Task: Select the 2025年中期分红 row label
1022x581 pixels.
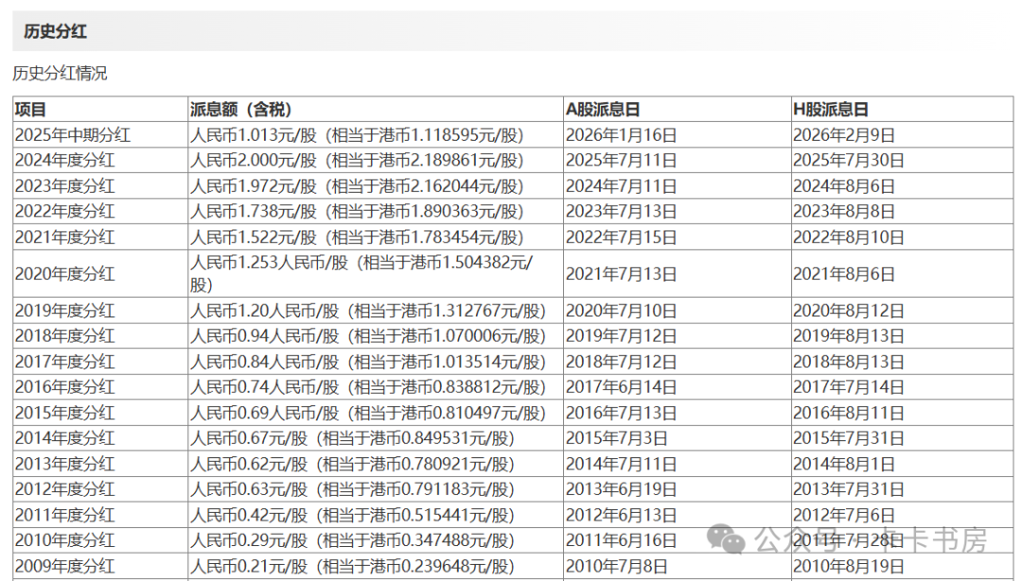Action: point(73,135)
